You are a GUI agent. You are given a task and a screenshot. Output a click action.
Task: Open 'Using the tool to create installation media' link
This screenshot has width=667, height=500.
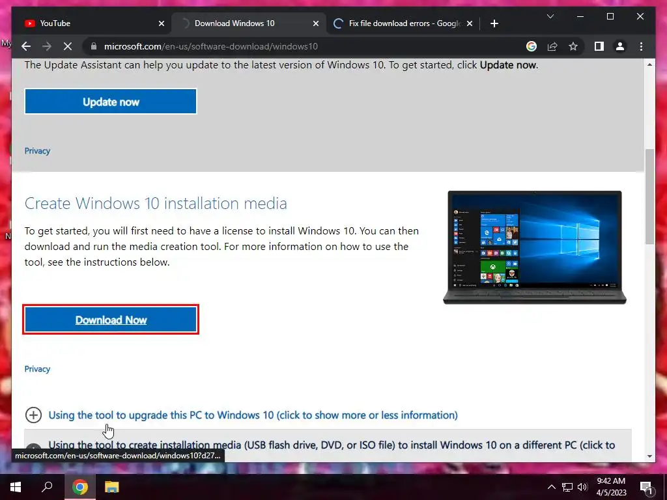coord(332,445)
